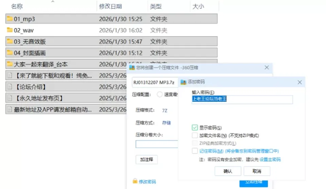
Task: Click the date 2026/1/30 16:02
Action: 121,30
